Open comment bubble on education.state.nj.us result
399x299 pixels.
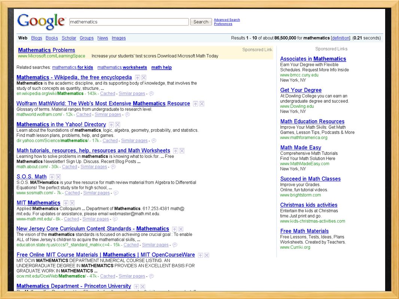[x=175, y=245]
